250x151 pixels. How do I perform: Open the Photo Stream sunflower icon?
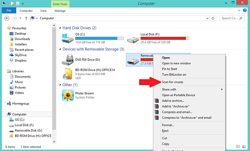(x=68, y=95)
